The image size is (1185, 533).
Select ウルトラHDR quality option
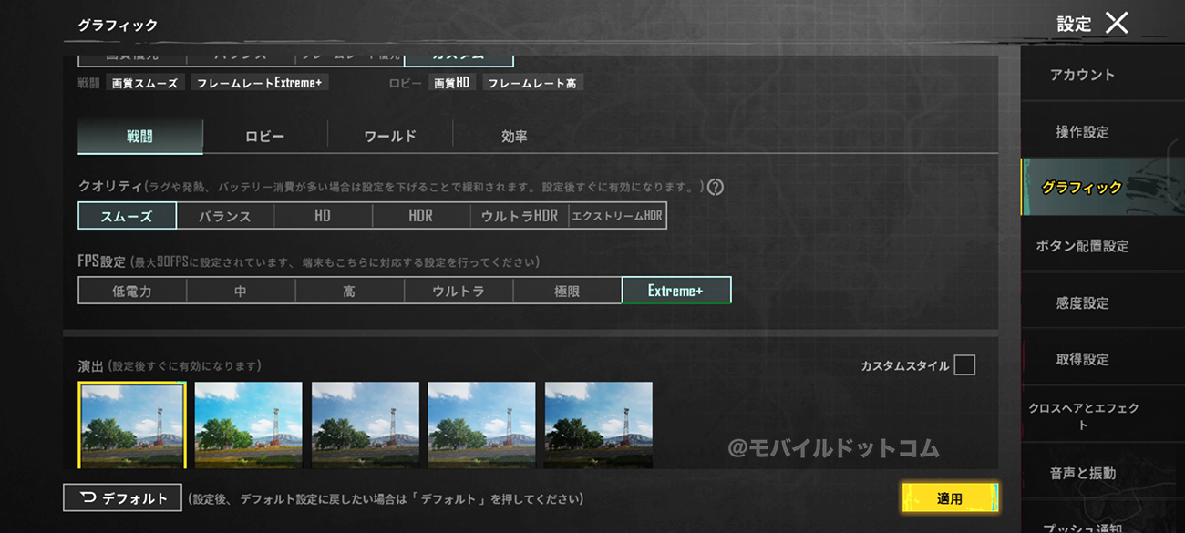point(520,216)
